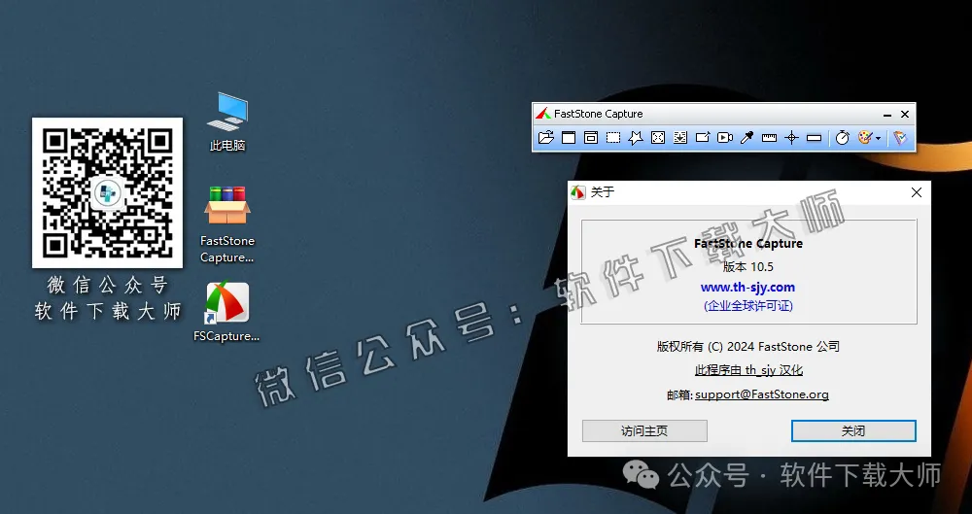
Task: Activate the Screen Color Picker
Action: (747, 138)
